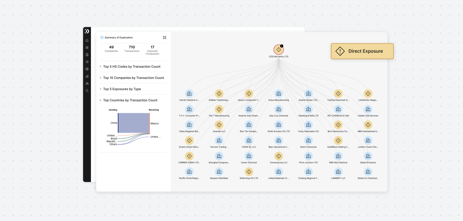Select the Price Junction LTD node
Screen dimensions: 463x221
coord(308,156)
